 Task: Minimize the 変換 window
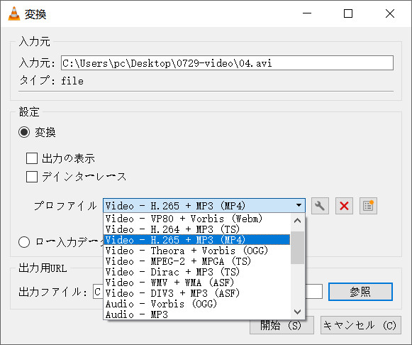(x=307, y=13)
